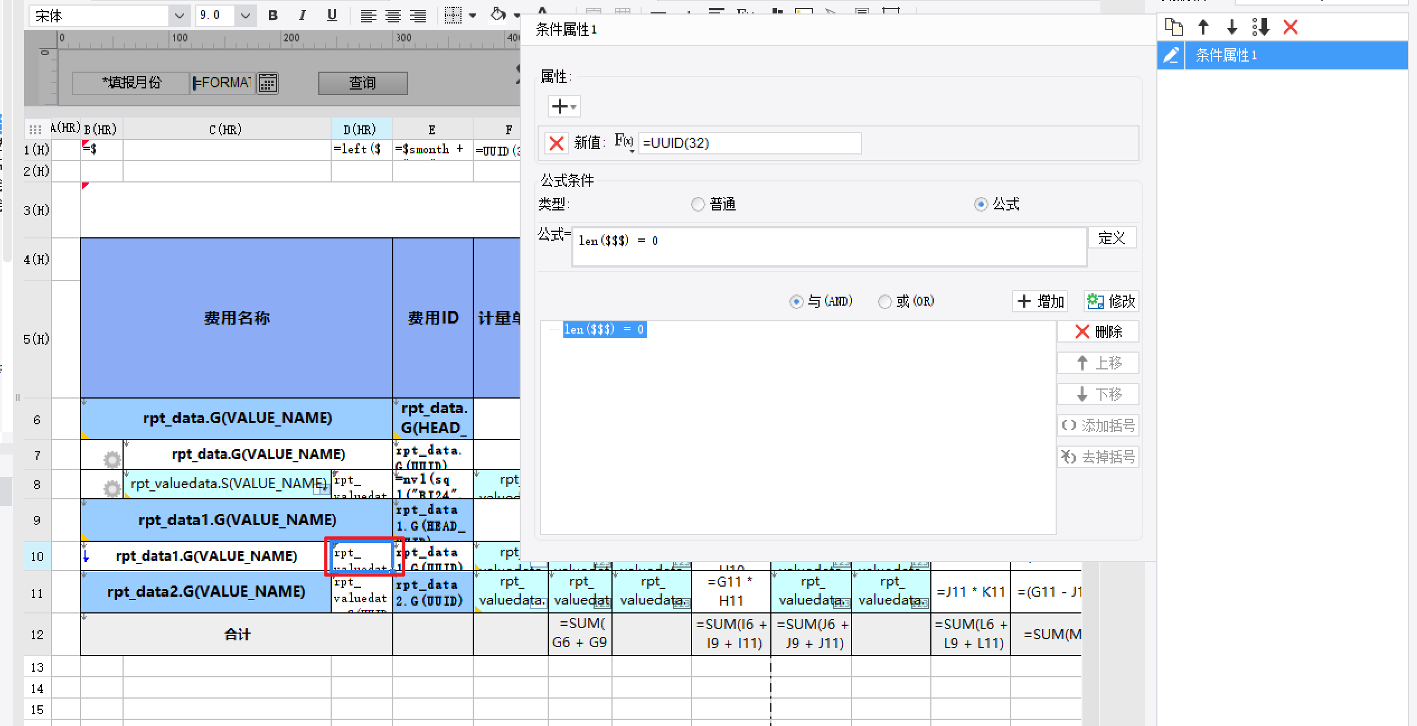Image resolution: width=1417 pixels, height=726 pixels.
Task: Choose 或(OR) logical operator
Action: pyautogui.click(x=884, y=302)
